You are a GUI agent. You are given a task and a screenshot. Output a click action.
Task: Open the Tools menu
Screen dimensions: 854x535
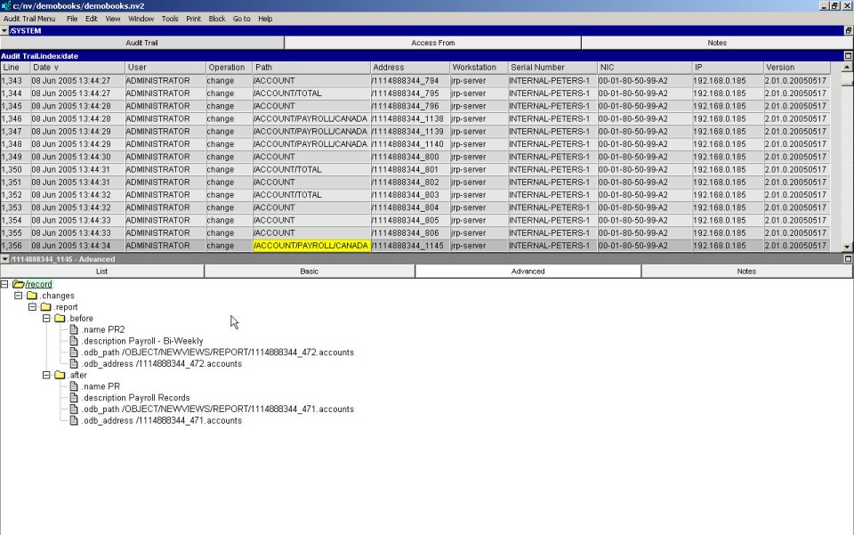click(x=169, y=19)
